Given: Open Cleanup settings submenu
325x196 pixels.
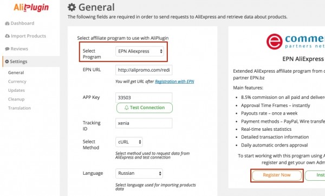Looking at the screenshot, I should point(16,99).
